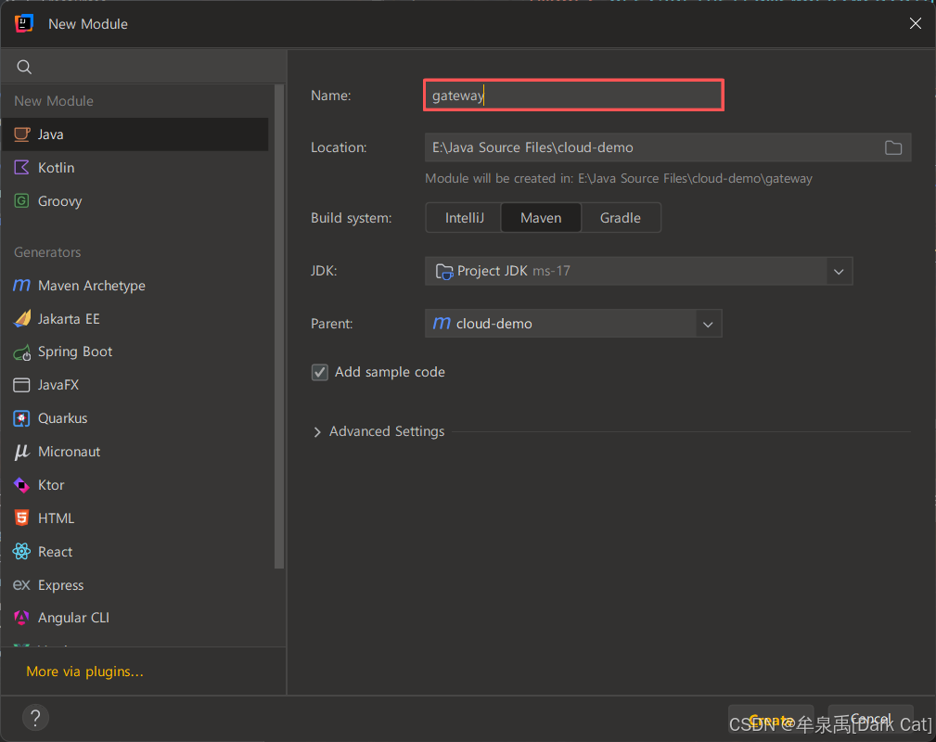Image resolution: width=936 pixels, height=742 pixels.
Task: Click the Spring Boot icon
Action: (x=22, y=352)
